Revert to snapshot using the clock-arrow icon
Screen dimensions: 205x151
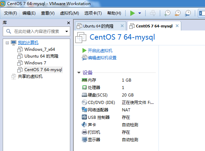coord(178,13)
